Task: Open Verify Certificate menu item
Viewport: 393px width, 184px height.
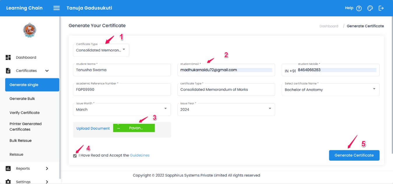Action: pos(24,113)
